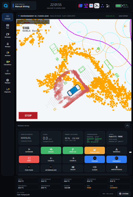The image size is (133, 197).
Task: Click the network nodes status icon
Action: (x=102, y=6)
